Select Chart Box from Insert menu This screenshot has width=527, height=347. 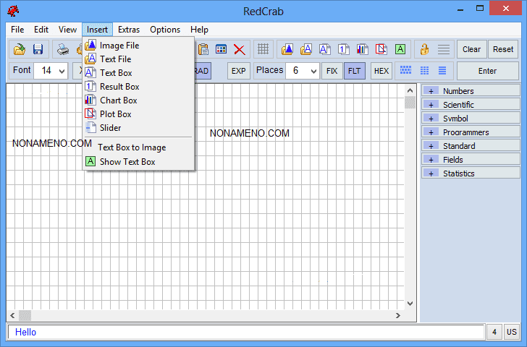(118, 100)
